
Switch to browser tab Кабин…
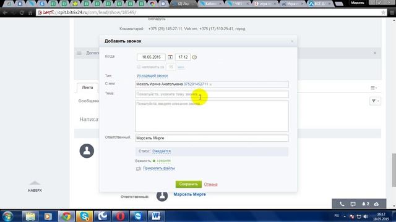coord(210,4)
